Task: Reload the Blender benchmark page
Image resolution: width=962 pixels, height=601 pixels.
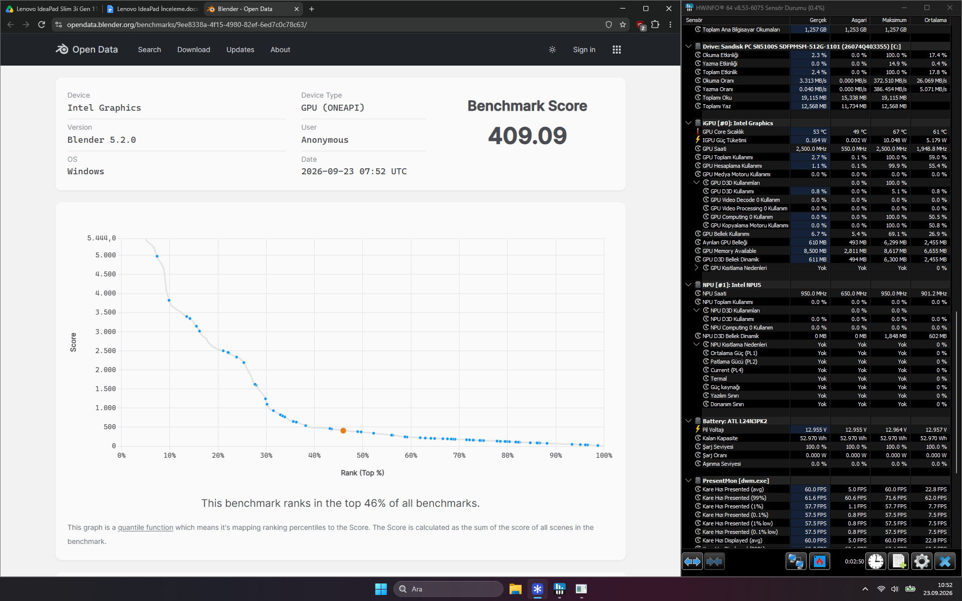Action: pos(42,24)
